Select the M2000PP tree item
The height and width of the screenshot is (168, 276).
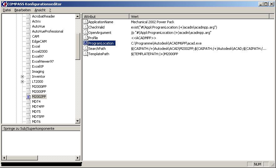click(39, 92)
